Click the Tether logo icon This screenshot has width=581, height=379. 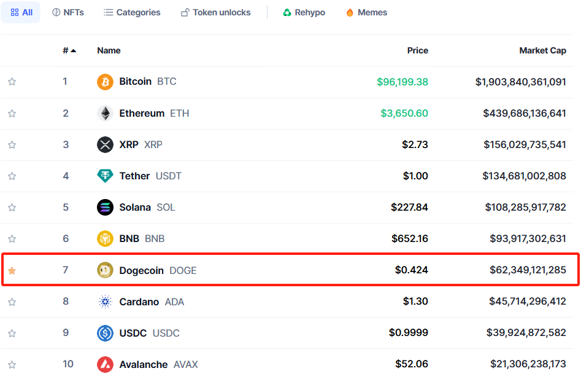[x=106, y=176]
